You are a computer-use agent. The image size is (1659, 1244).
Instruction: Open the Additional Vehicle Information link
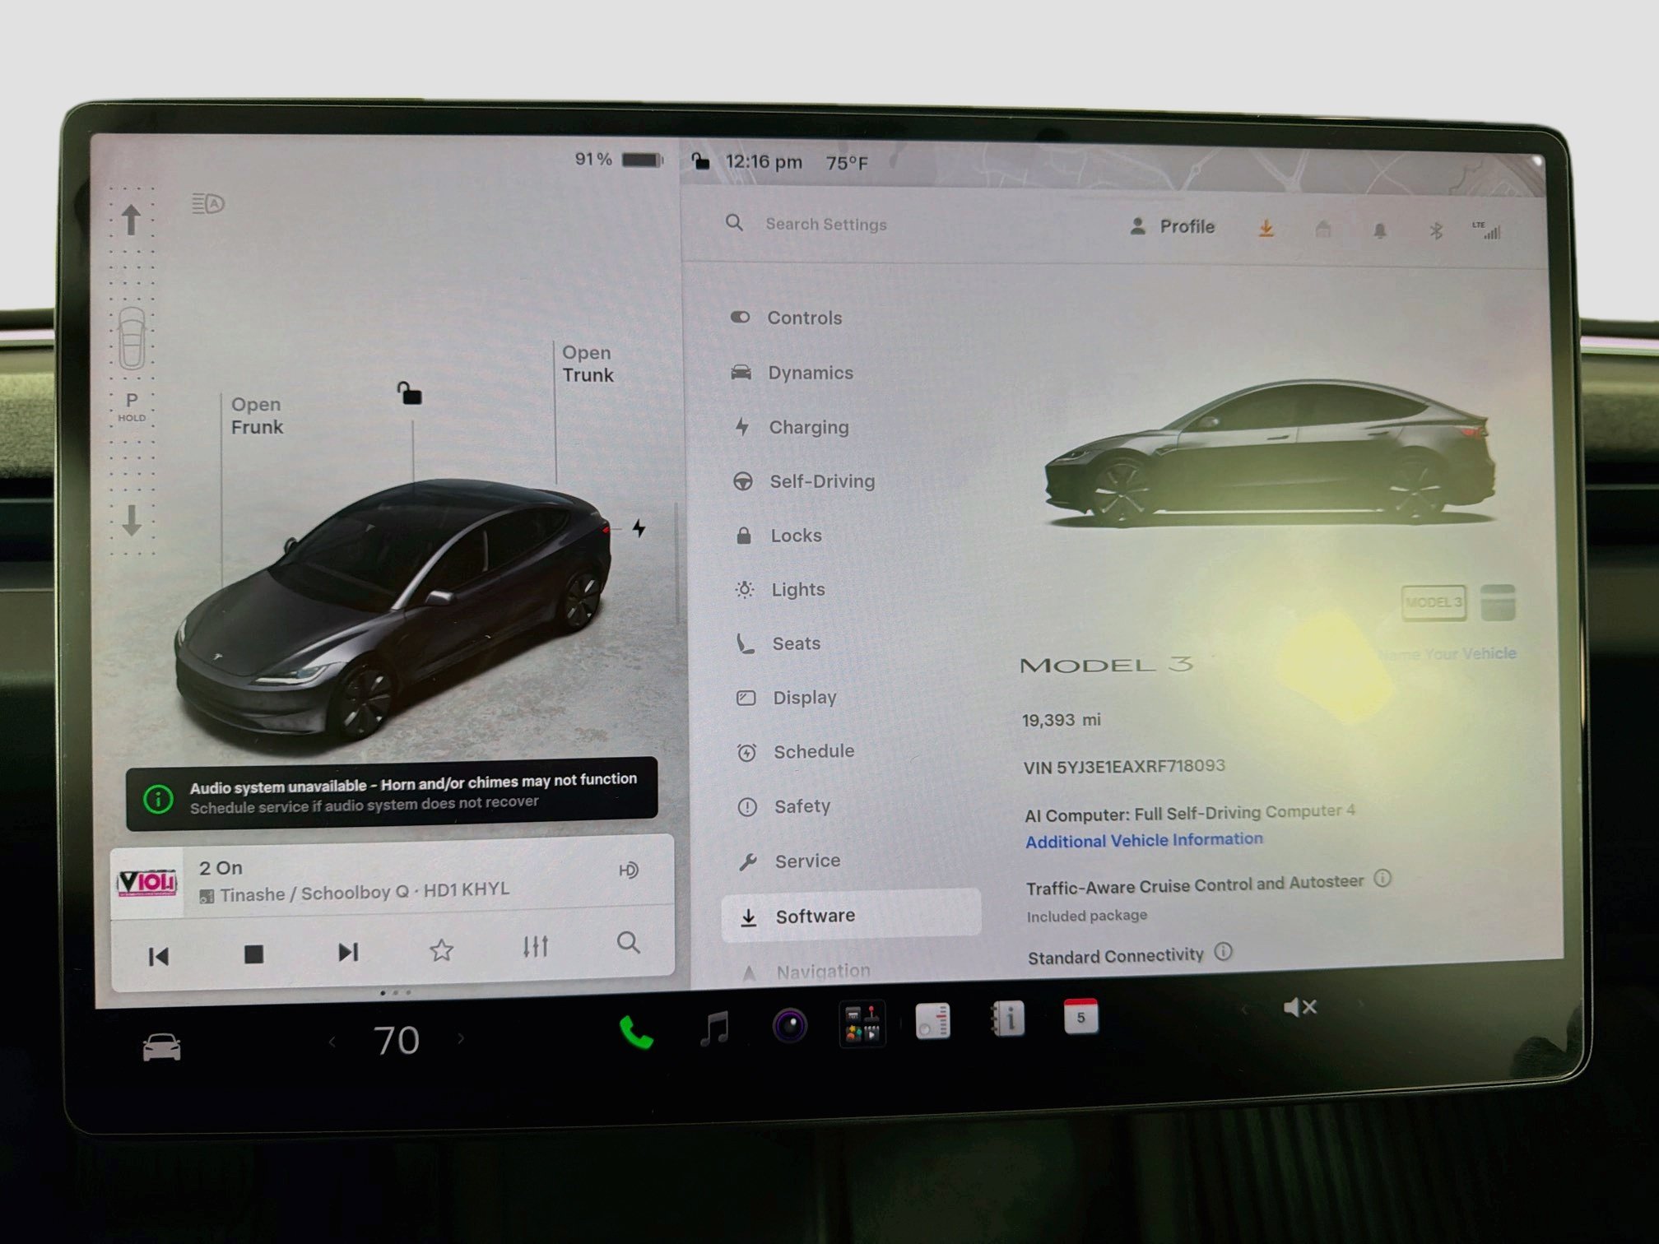coord(1144,840)
